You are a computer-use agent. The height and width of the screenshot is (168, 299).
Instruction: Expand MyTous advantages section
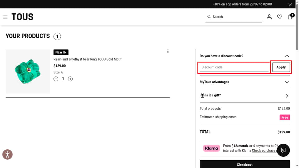pyautogui.click(x=245, y=82)
